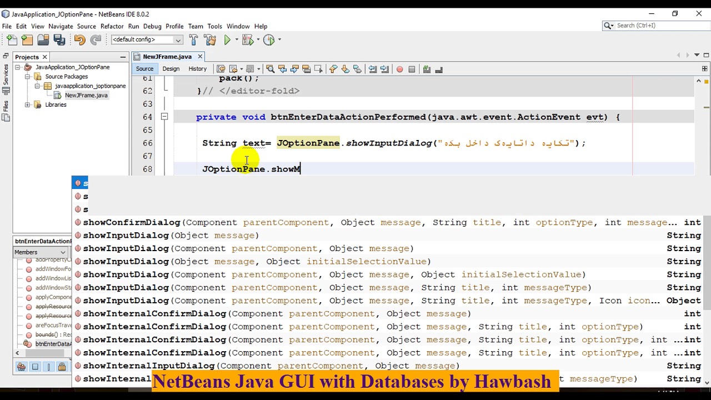The width and height of the screenshot is (711, 400).
Task: Close the Projects panel
Action: (x=44, y=57)
